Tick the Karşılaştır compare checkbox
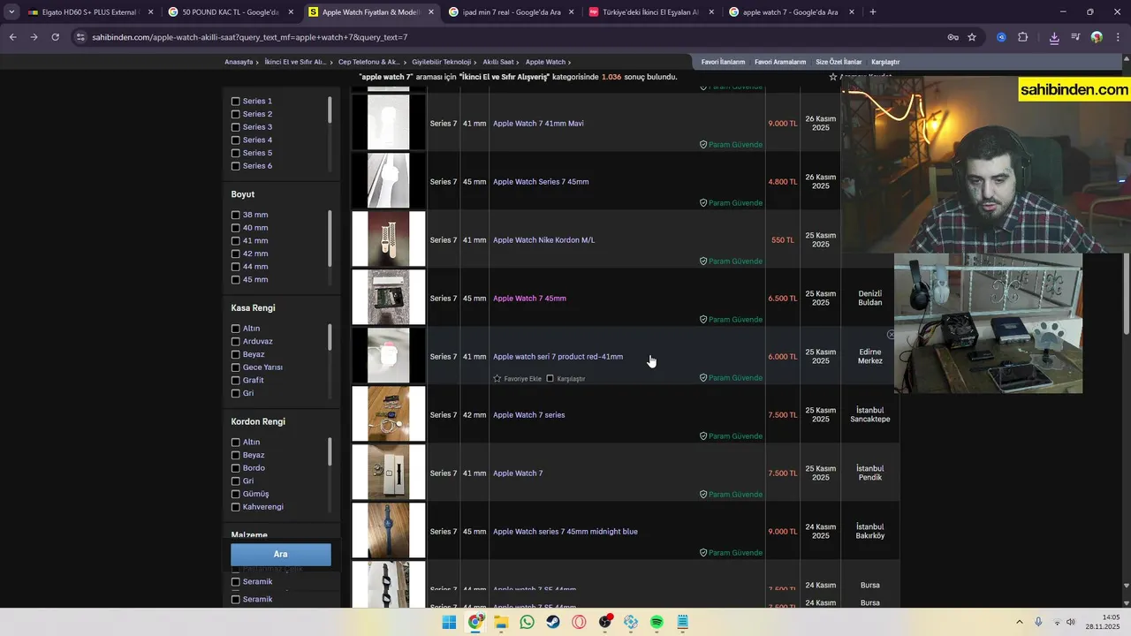Image resolution: width=1131 pixels, height=636 pixels. (550, 378)
